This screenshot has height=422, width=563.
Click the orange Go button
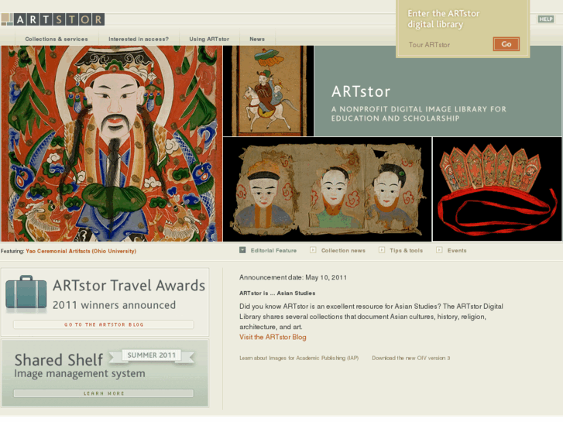[x=506, y=44]
